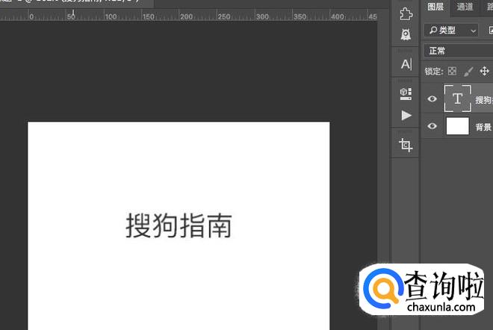Select the text layer T thumbnail
Image resolution: width=493 pixels, height=330 pixels.
[457, 99]
